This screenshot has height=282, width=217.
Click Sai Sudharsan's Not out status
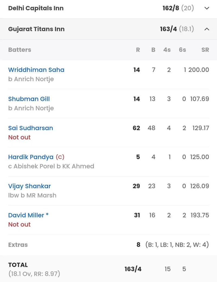pos(19,137)
